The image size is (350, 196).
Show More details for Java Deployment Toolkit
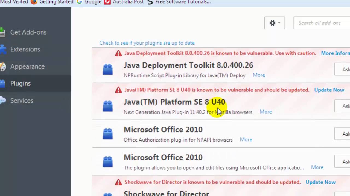pos(259,75)
